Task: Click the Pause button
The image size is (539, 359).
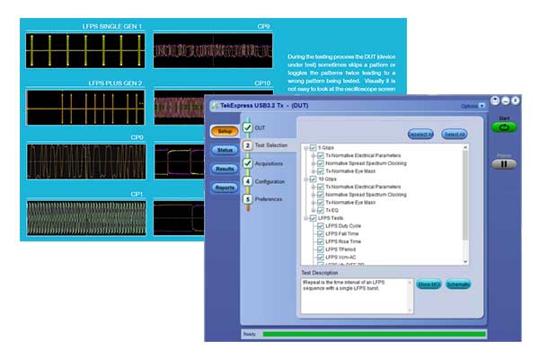Action: coord(504,164)
